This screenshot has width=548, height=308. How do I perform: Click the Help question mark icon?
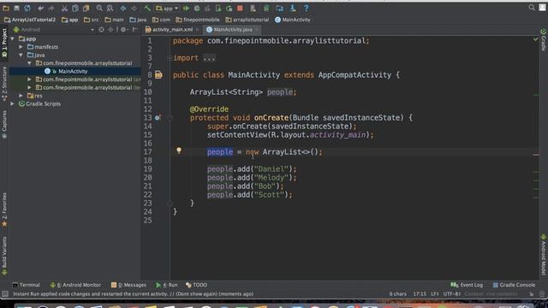coord(306,8)
